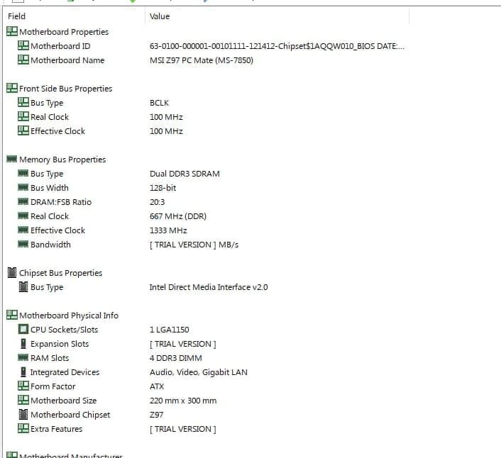
Task: Select the MSI Z97 PC Mate value
Action: tap(202, 60)
